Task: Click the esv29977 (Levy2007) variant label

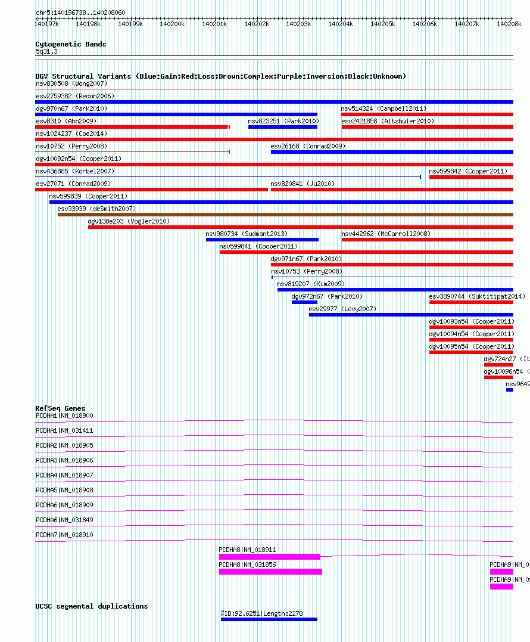Action: pos(342,309)
